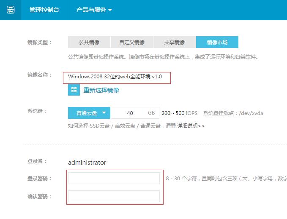Click the image name text Windows2008 32位的web全能环境 v1.0
Image resolution: width=287 pixels, height=219 pixels.
(115, 76)
